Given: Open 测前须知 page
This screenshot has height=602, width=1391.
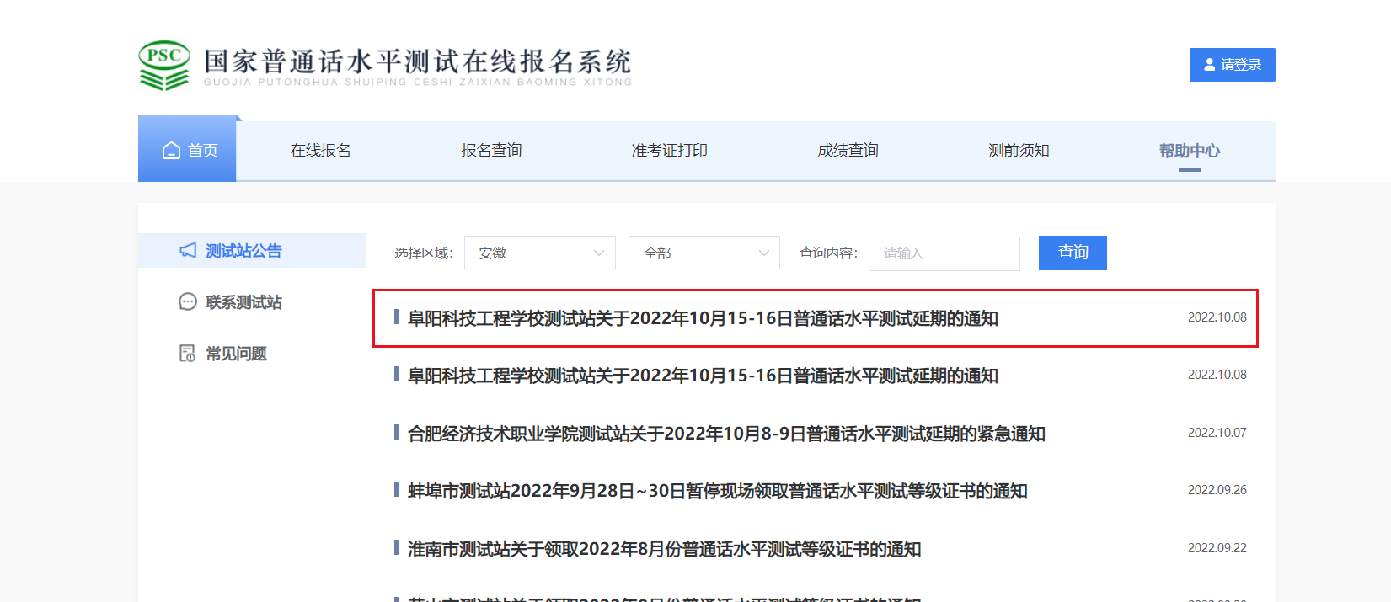Looking at the screenshot, I should point(1019,151).
